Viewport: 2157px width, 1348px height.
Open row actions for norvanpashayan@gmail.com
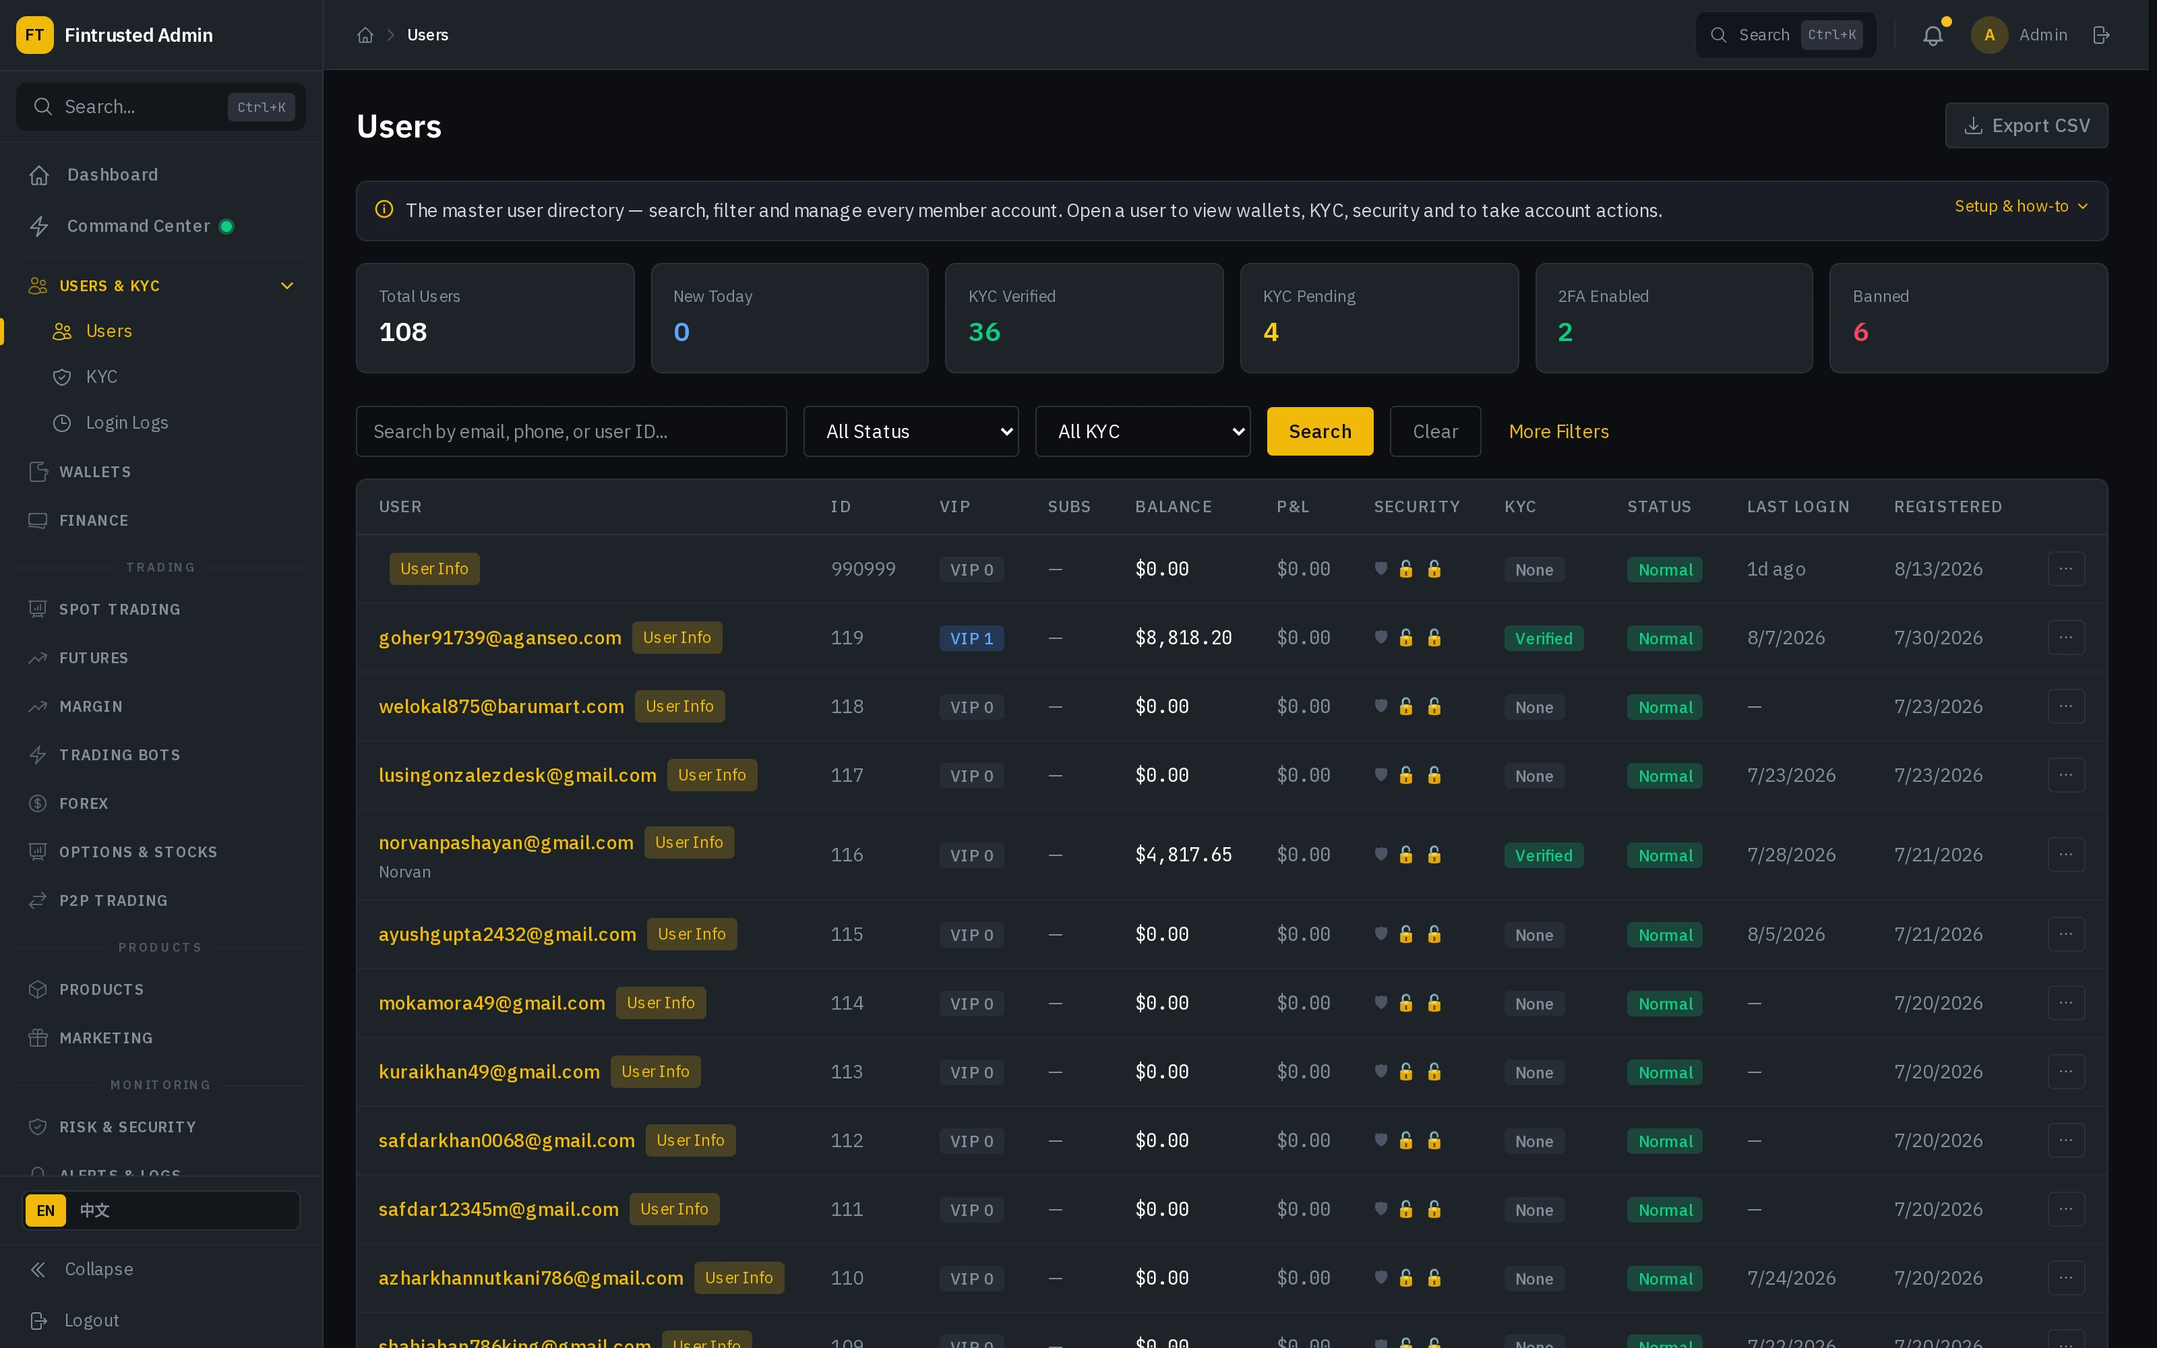click(x=2065, y=854)
